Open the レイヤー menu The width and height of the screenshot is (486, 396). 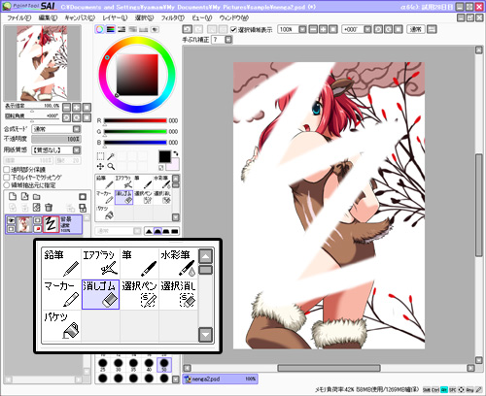click(x=115, y=17)
